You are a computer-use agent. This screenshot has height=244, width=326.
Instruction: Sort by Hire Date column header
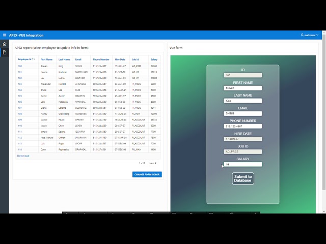point(120,59)
